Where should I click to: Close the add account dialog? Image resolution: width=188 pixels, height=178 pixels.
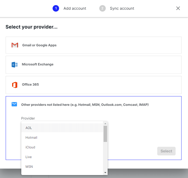pos(178,8)
